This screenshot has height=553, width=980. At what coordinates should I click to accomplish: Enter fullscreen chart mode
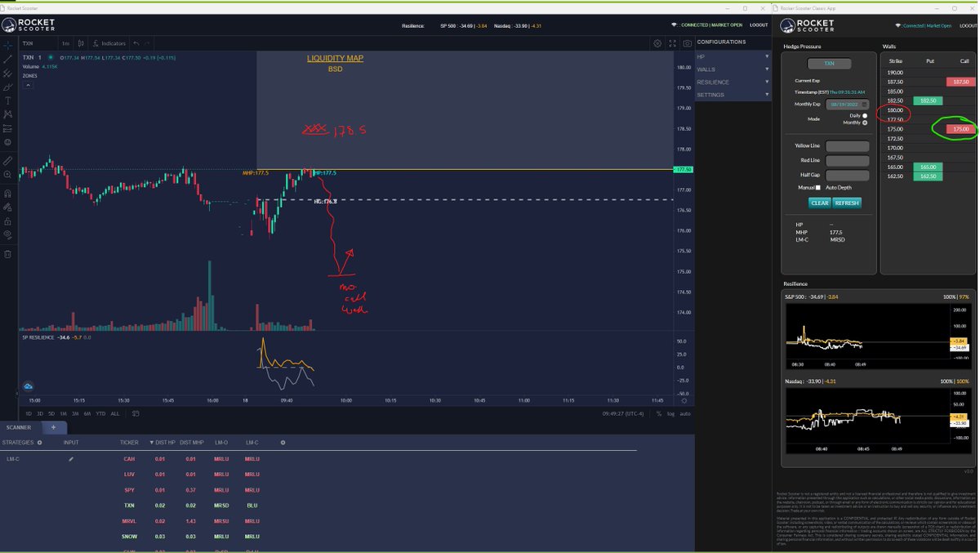(673, 43)
